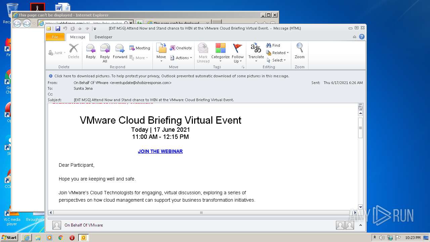This screenshot has width=430, height=242.
Task: Open Outlook Help question mark
Action: point(362,37)
